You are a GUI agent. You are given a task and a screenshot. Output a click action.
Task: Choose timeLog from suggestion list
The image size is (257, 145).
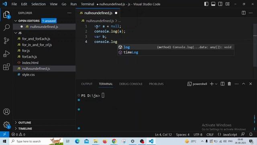point(176,52)
